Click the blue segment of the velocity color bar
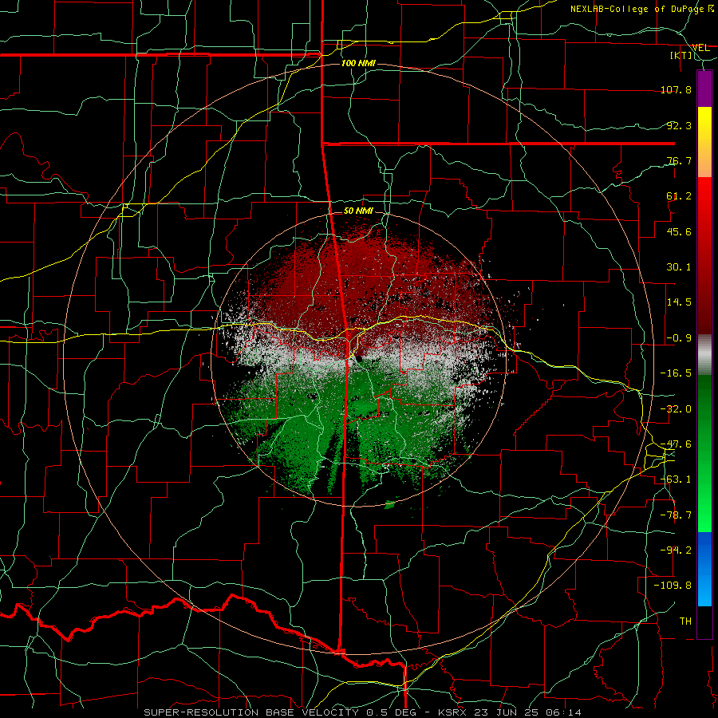The height and width of the screenshot is (718, 718). (x=704, y=569)
